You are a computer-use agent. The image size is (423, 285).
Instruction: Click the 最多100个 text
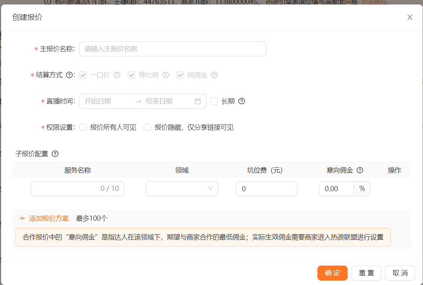pos(92,218)
